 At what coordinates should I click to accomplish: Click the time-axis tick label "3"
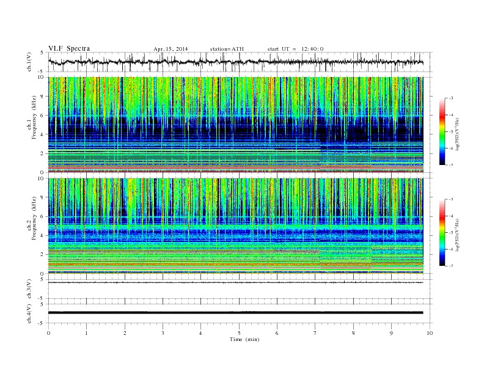point(163,333)
